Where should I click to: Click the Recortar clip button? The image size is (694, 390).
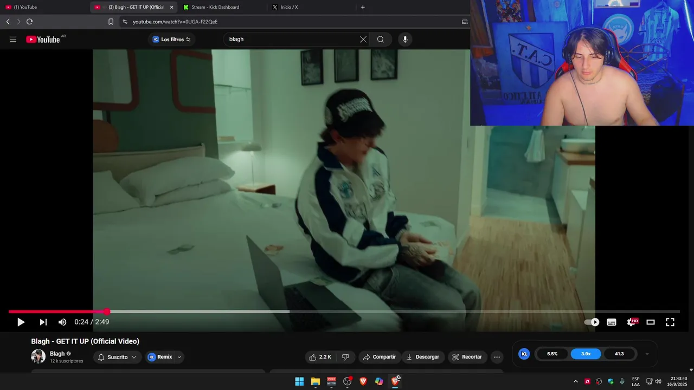tap(467, 357)
